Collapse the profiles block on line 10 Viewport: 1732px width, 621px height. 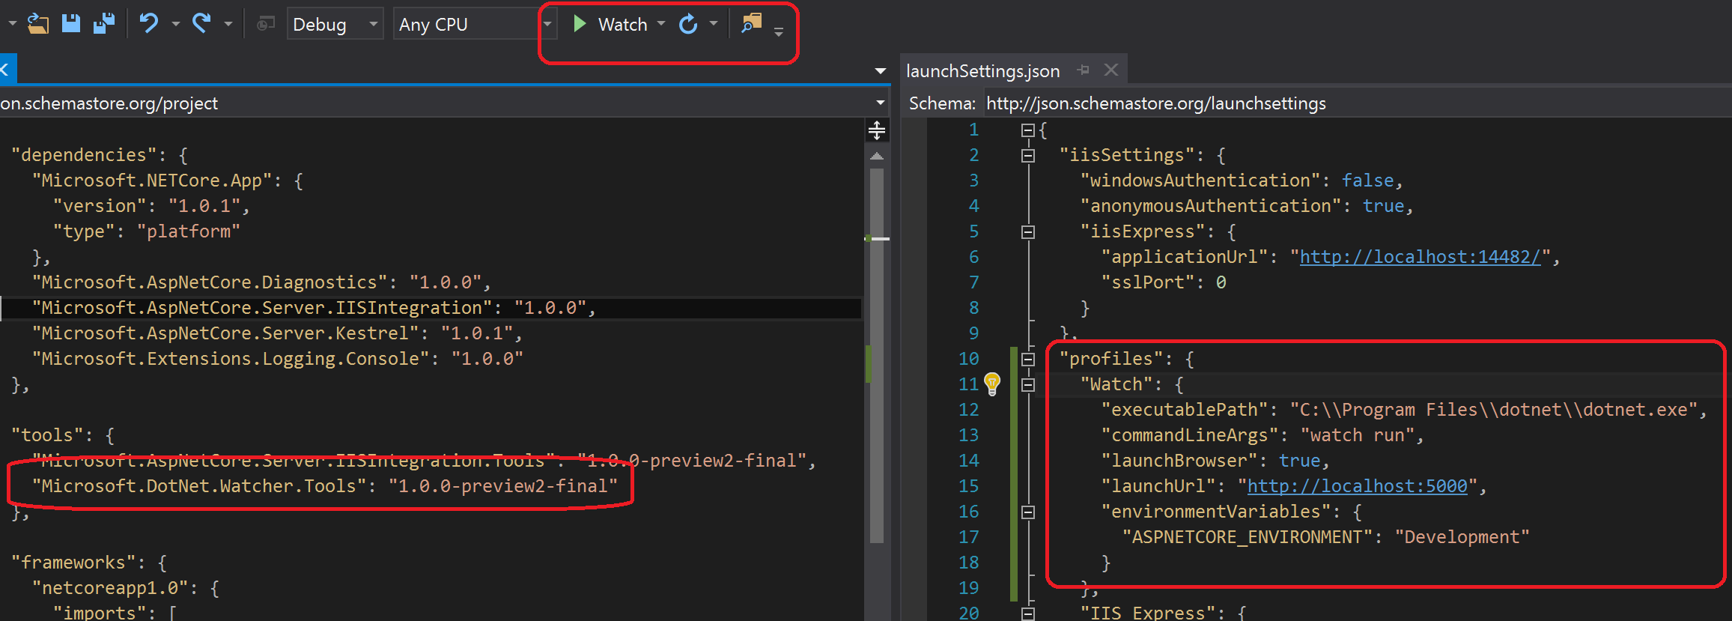point(1028,360)
